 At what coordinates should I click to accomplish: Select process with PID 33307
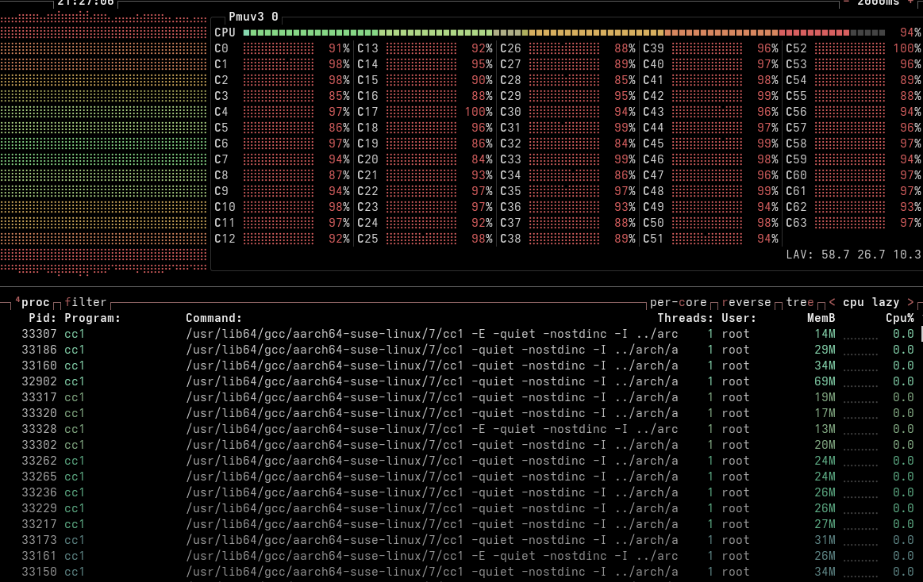pyautogui.click(x=39, y=334)
